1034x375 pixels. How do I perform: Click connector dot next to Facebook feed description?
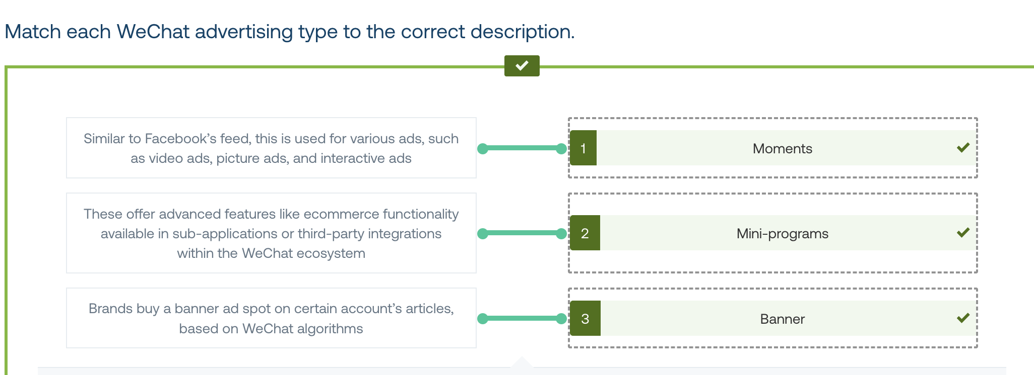[x=483, y=148]
